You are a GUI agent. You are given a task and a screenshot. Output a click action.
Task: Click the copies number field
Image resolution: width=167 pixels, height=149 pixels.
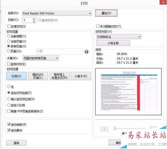click(x=27, y=20)
